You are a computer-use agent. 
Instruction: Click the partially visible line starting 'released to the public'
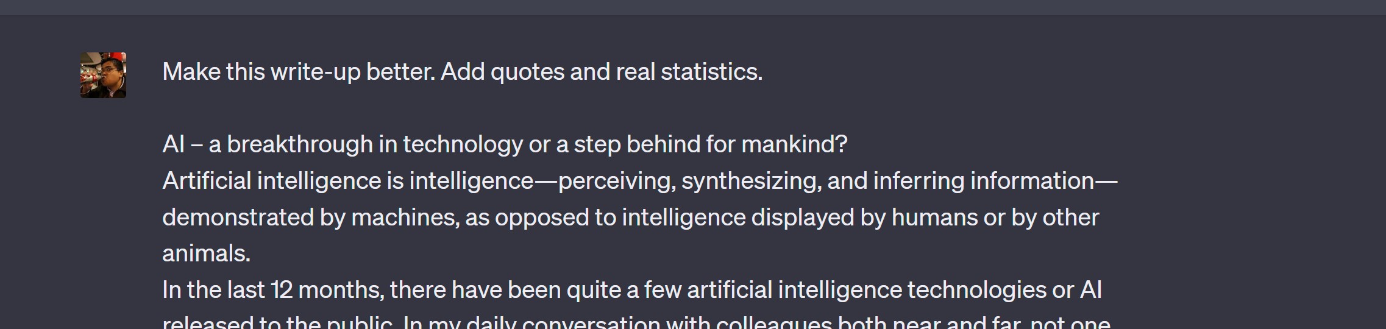(x=636, y=322)
